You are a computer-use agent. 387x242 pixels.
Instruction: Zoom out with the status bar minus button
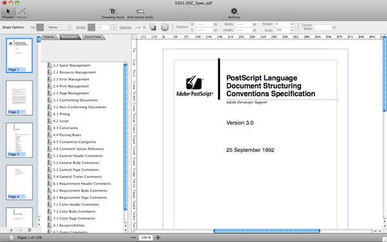coord(134,237)
